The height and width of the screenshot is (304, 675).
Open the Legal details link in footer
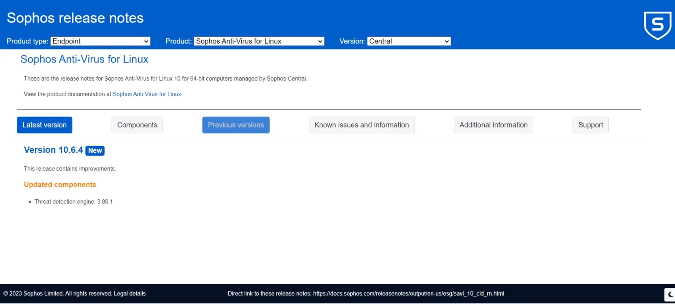tap(130, 293)
